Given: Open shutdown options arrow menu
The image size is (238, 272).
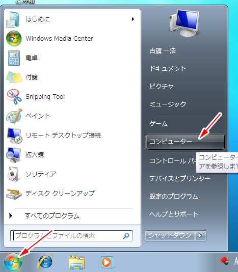Looking at the screenshot, I should (x=200, y=236).
